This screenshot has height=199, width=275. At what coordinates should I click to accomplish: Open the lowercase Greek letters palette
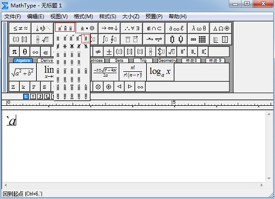click(x=199, y=28)
